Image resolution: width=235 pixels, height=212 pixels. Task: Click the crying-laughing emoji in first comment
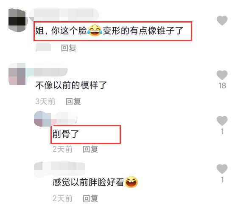pyautogui.click(x=95, y=31)
